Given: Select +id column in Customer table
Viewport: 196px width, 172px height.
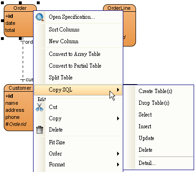Looking at the screenshot, I should click(x=9, y=96).
